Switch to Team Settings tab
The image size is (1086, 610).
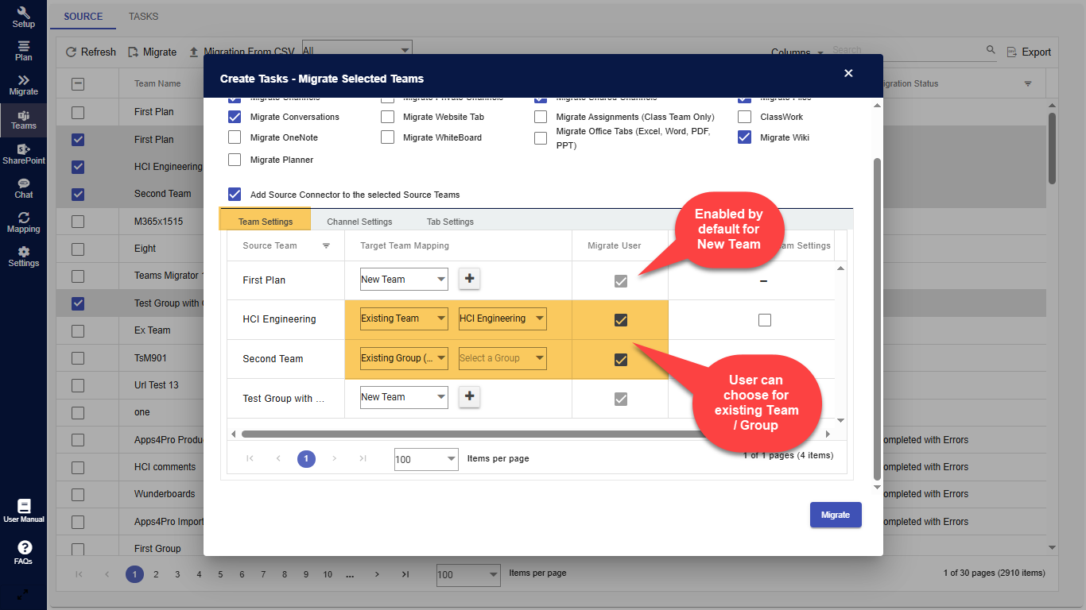pos(265,221)
